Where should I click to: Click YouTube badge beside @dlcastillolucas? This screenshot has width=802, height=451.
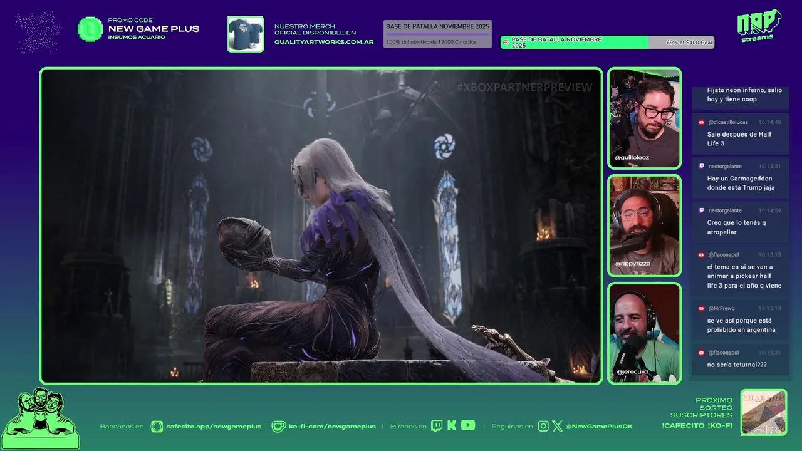point(701,122)
